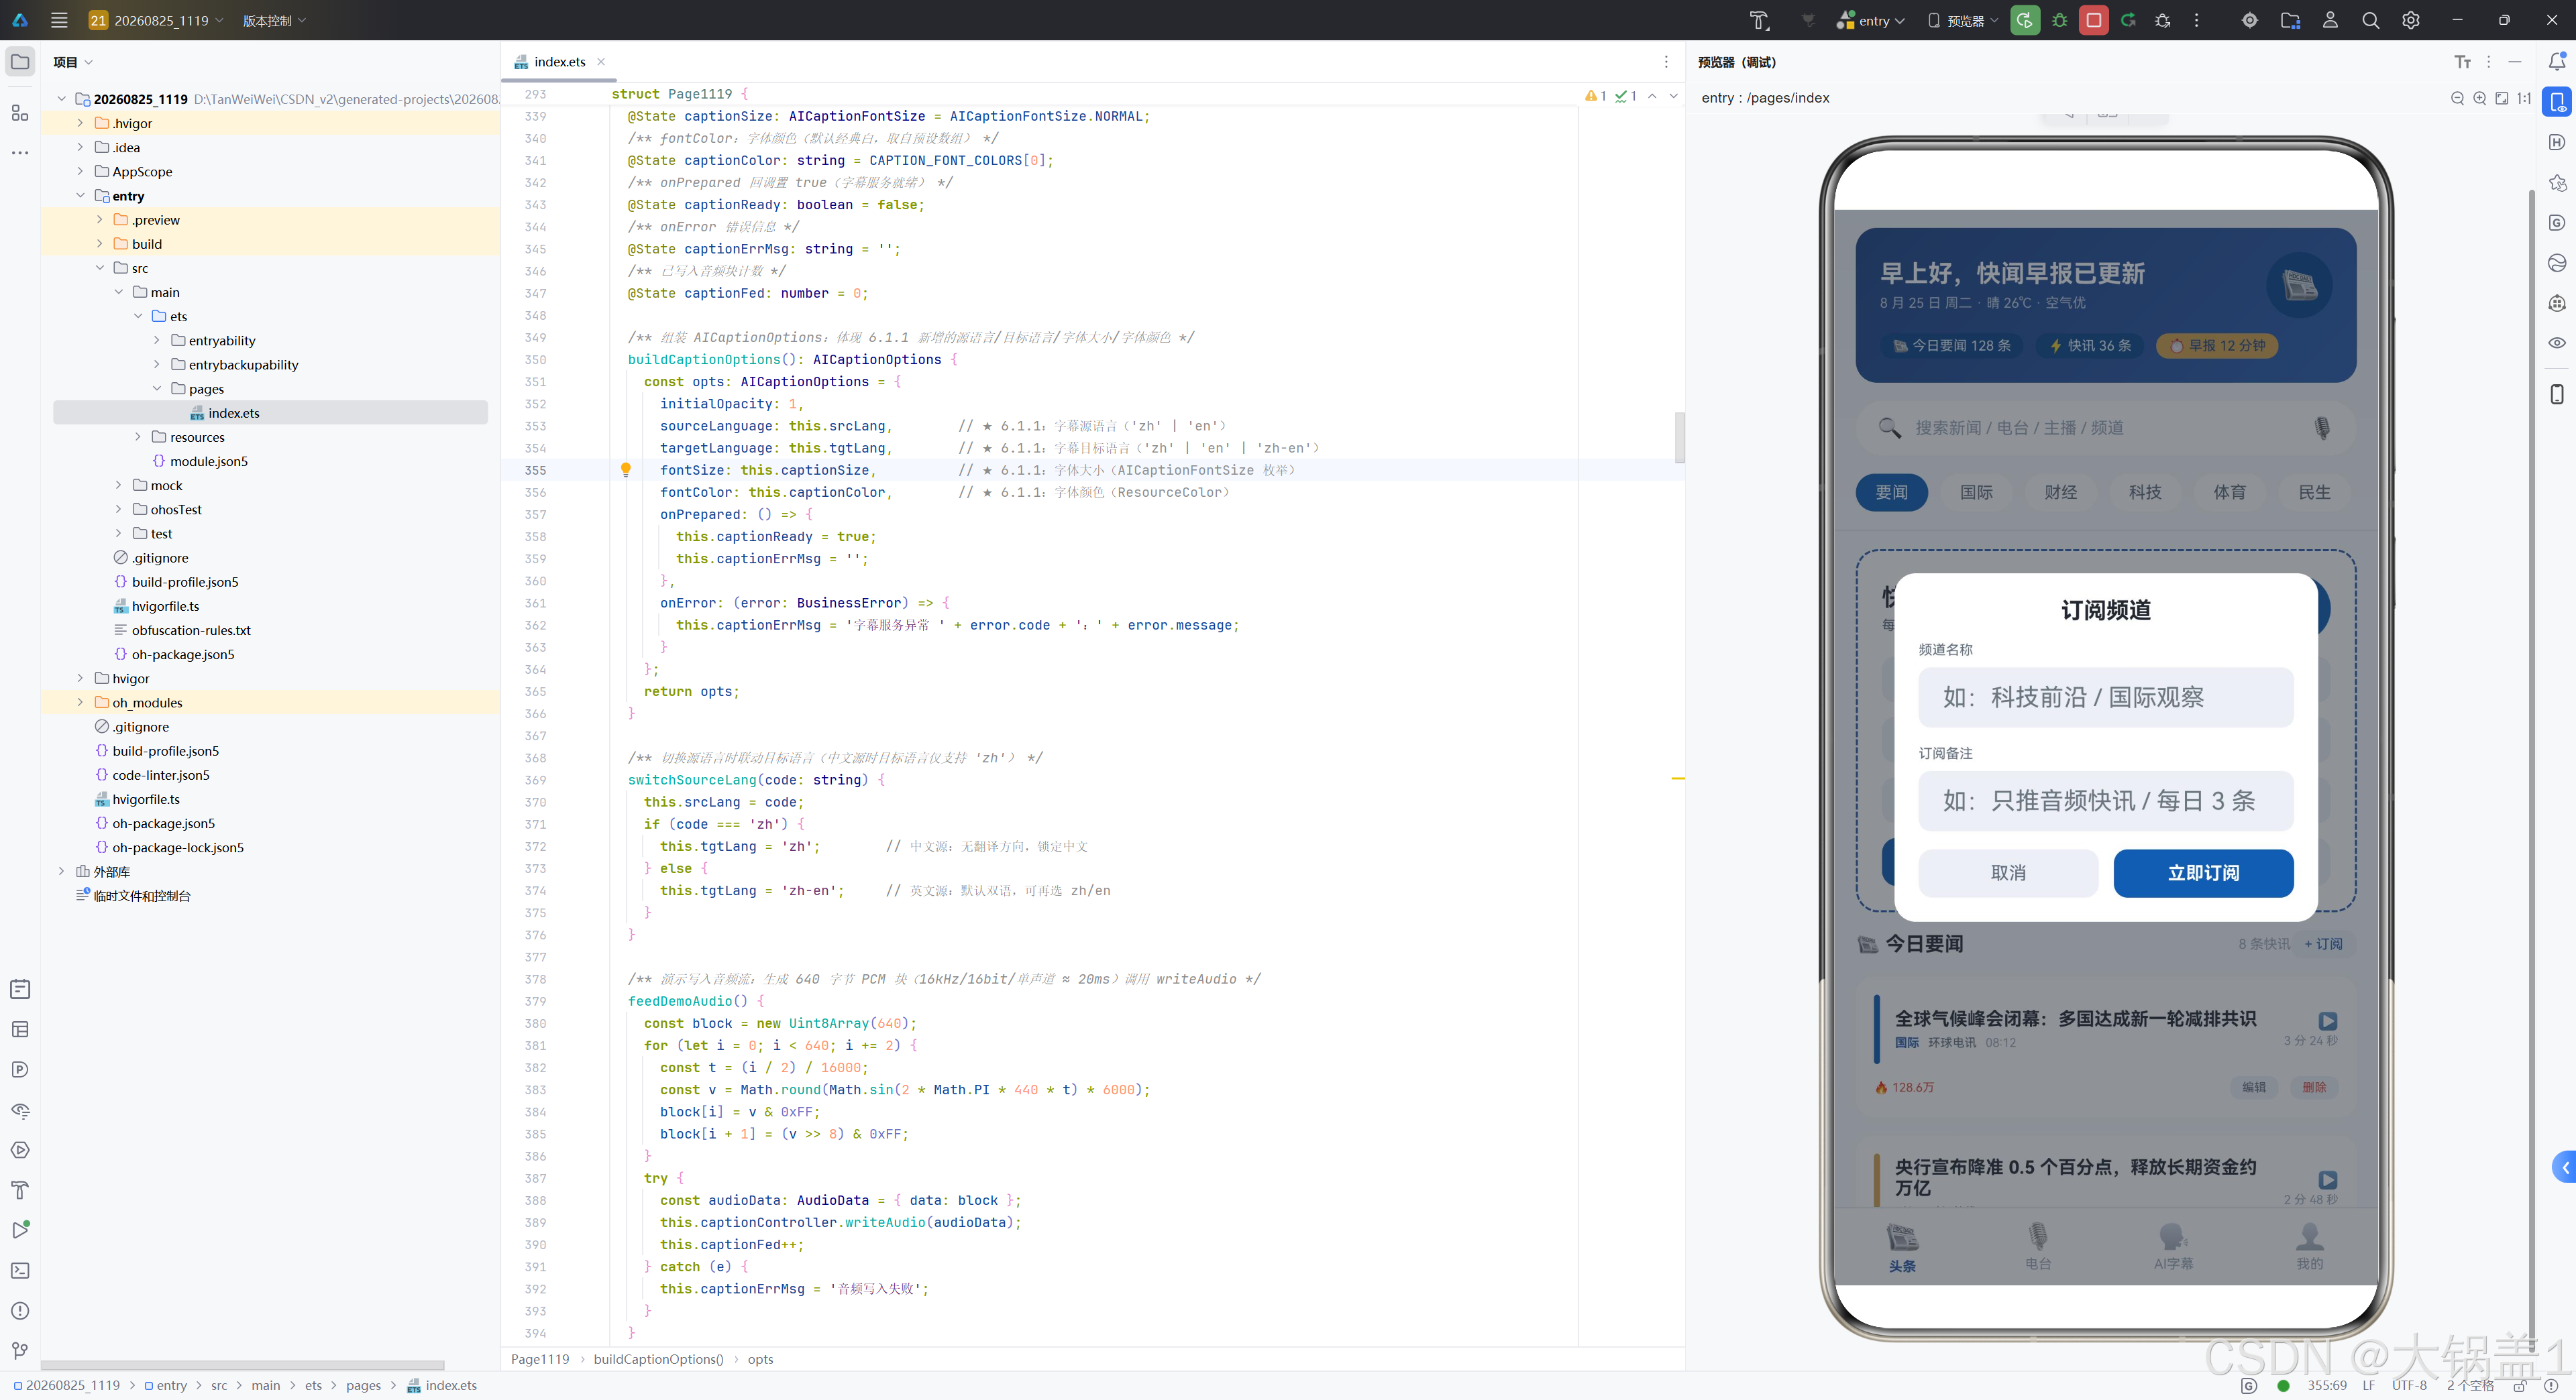Click the Debug bug icon
The width and height of the screenshot is (2576, 1400).
click(2060, 20)
